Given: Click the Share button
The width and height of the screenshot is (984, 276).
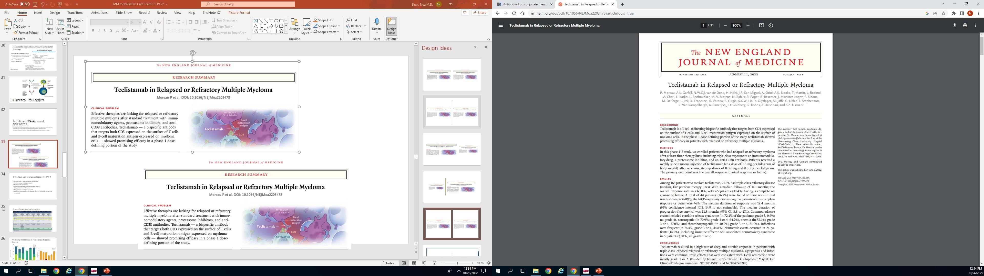Looking at the screenshot, I should [x=480, y=13].
